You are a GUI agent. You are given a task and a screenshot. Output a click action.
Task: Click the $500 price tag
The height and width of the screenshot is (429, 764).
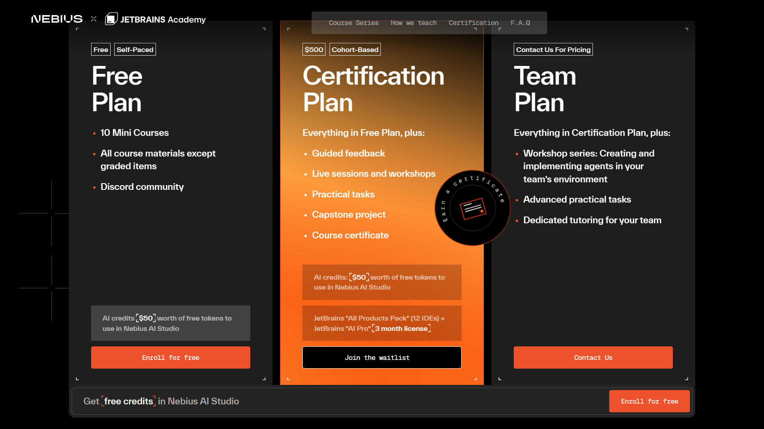(314, 50)
